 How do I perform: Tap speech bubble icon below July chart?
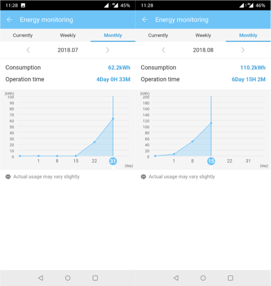[8, 177]
